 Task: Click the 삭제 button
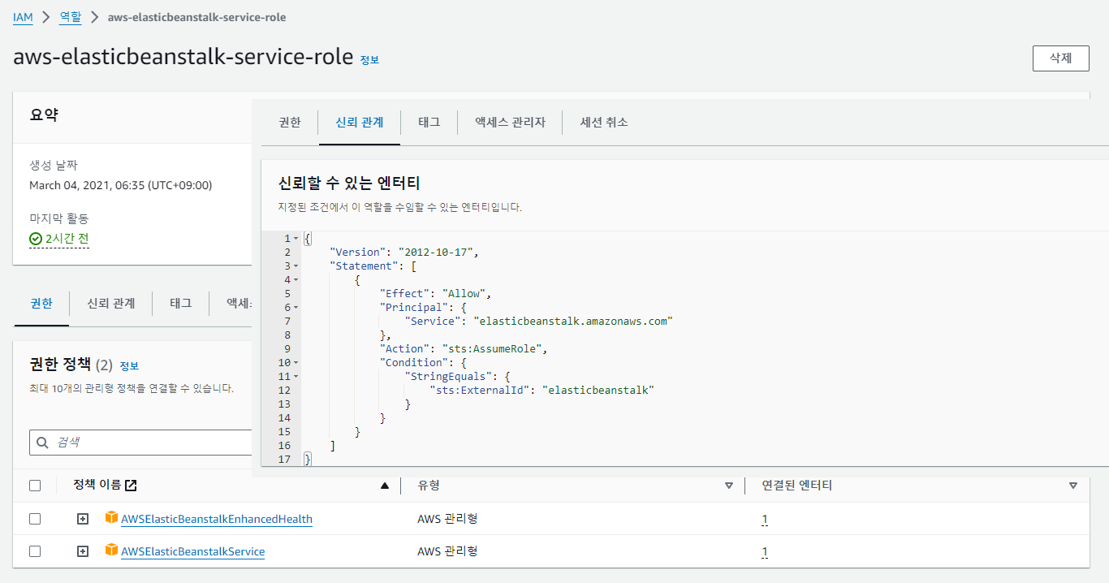(x=1060, y=58)
